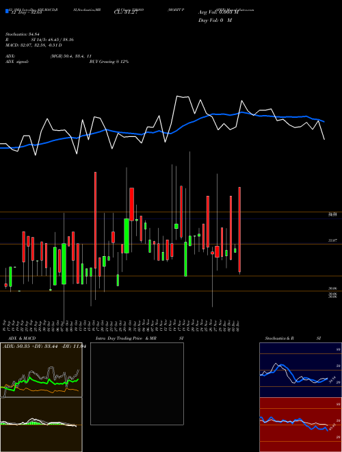Click the 'MACD: 32.07, 32.58, -0.51 D' line
The width and height of the screenshot is (342, 452).
tap(34, 45)
